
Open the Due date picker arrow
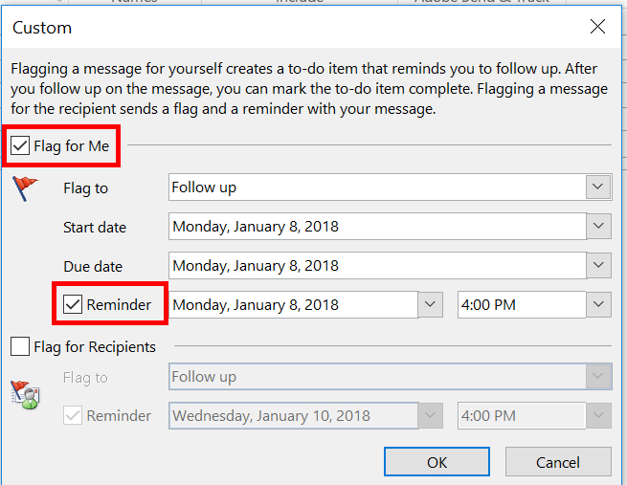click(x=599, y=266)
